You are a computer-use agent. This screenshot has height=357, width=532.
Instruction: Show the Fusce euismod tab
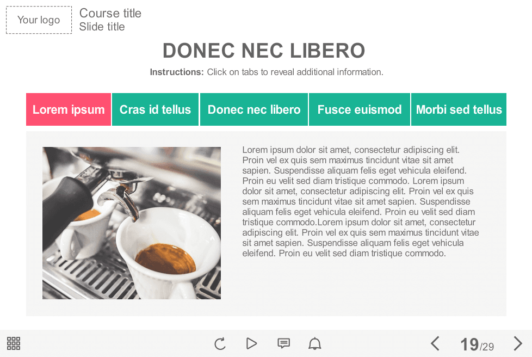[x=360, y=109]
